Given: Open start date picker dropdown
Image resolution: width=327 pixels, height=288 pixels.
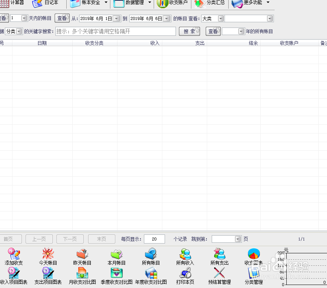Looking at the screenshot, I should coord(116,18).
